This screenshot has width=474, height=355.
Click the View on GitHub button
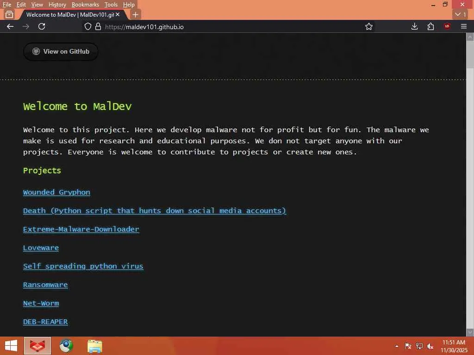[61, 52]
